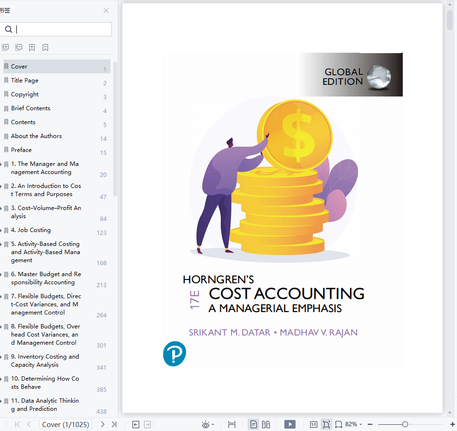457x431 pixels.
Task: Go to previous page arrow
Action: tap(29, 424)
